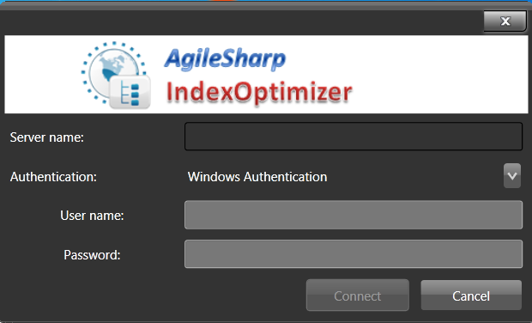
Task: Click the "Password:" label
Action: [92, 255]
